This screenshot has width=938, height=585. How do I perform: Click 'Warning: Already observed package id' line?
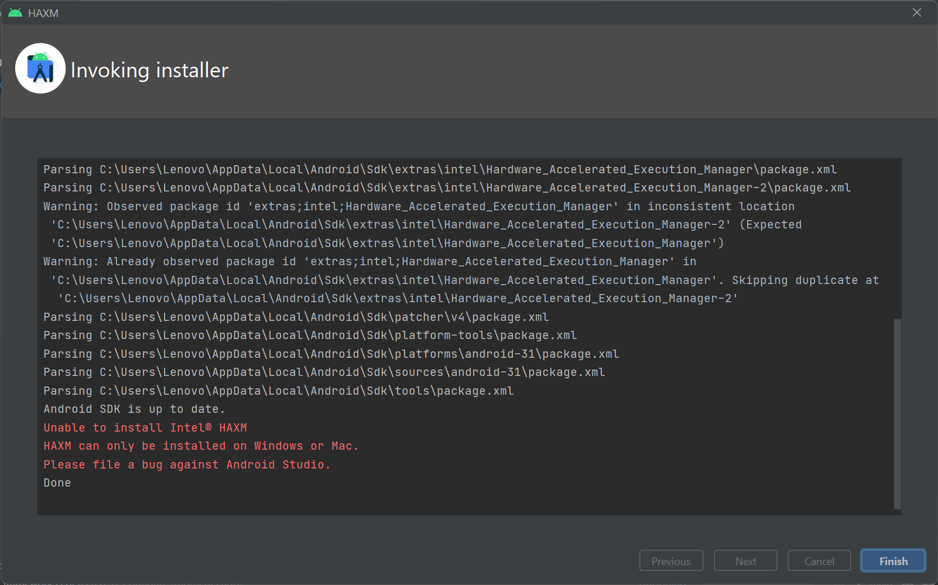[x=370, y=262]
